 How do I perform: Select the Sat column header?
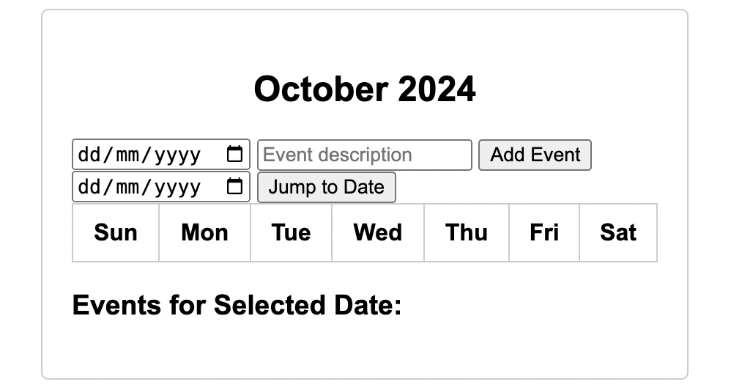pyautogui.click(x=618, y=232)
